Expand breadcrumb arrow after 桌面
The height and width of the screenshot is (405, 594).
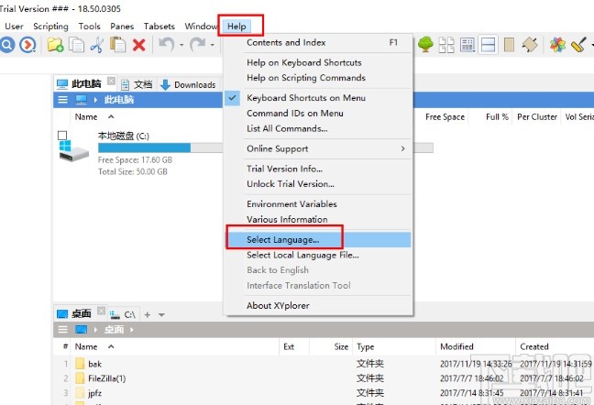coord(132,330)
